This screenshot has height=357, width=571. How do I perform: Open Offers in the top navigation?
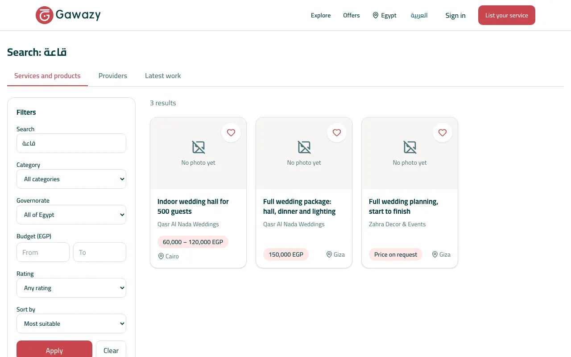352,15
